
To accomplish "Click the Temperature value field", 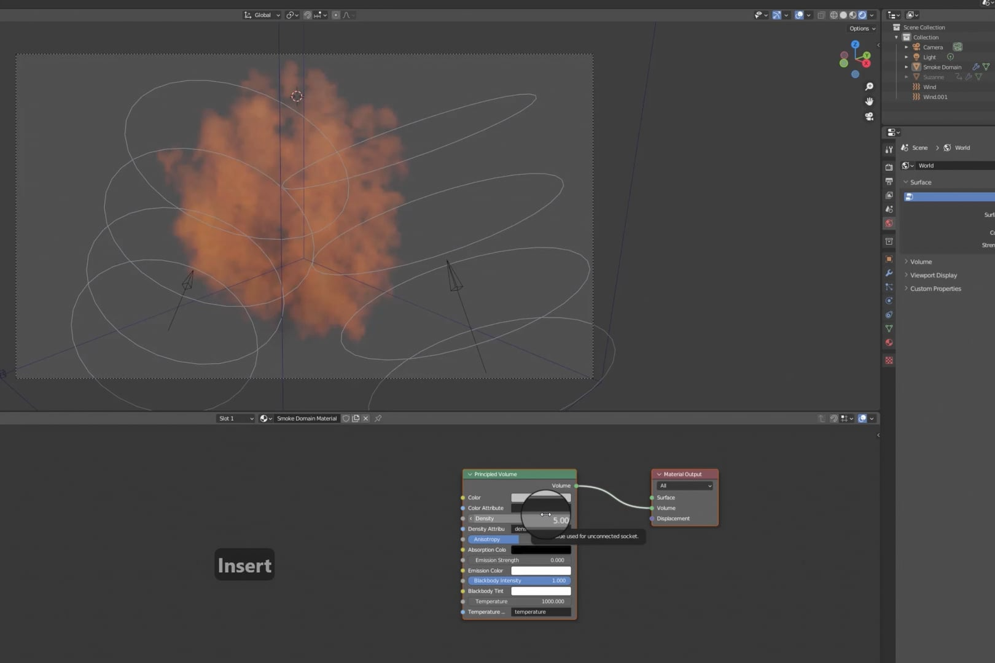I will pos(520,602).
